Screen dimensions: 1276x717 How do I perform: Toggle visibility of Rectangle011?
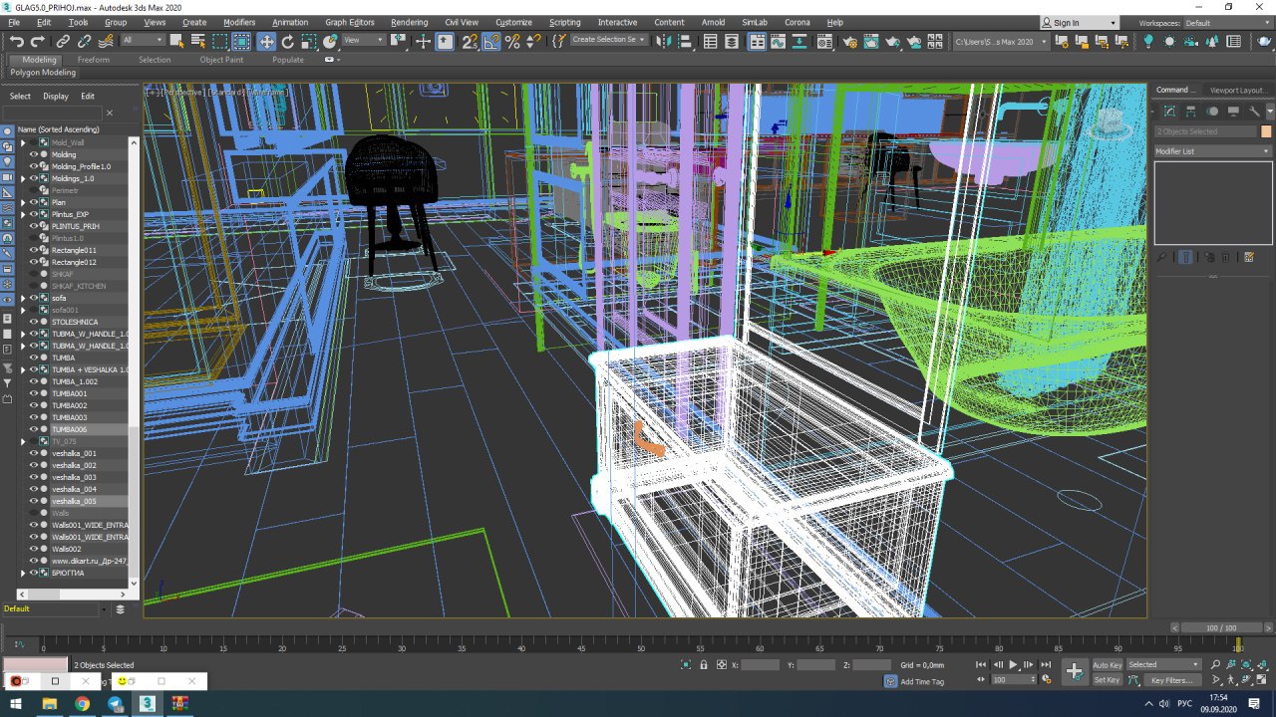[33, 250]
